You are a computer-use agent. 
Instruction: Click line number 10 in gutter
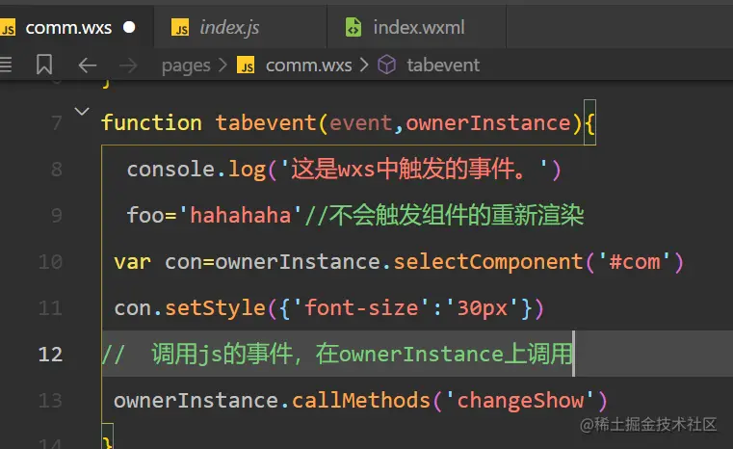pos(50,262)
